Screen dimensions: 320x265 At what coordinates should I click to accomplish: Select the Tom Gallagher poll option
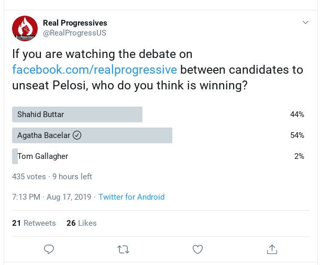point(158,156)
